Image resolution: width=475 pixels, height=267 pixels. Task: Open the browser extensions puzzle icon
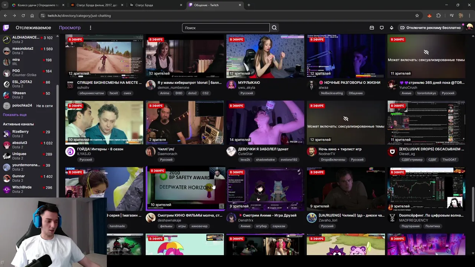pos(439,16)
